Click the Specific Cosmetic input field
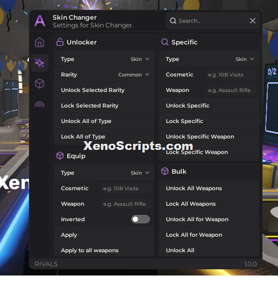Screen dimensions: 278x291 (x=230, y=74)
